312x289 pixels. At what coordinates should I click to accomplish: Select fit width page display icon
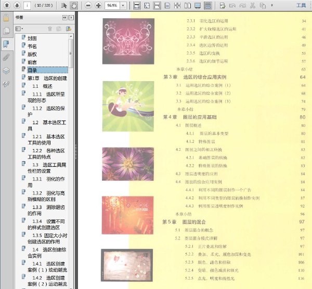157,5
